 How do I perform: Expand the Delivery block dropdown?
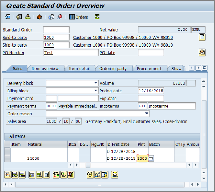click(x=95, y=83)
